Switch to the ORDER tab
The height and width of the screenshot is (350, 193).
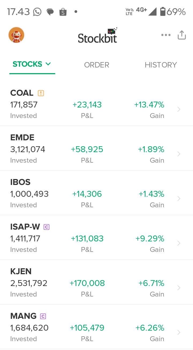click(96, 65)
